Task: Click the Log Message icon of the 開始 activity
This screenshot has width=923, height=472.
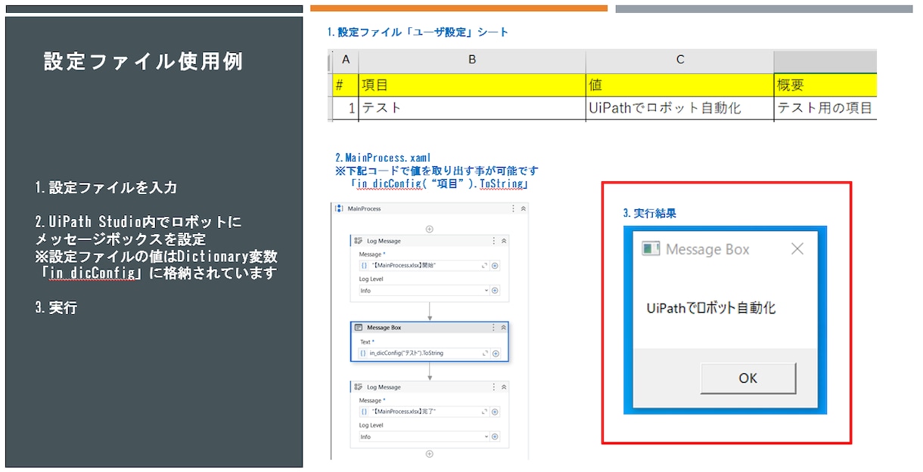Action: [359, 241]
